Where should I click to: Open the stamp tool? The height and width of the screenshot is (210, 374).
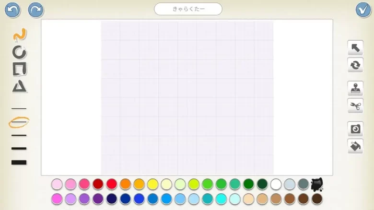355,89
